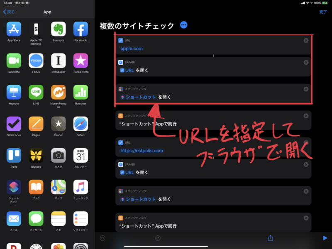Screen dimensions: 332x249
Task: Pick the iTunes Store app
Action: (x=81, y=61)
